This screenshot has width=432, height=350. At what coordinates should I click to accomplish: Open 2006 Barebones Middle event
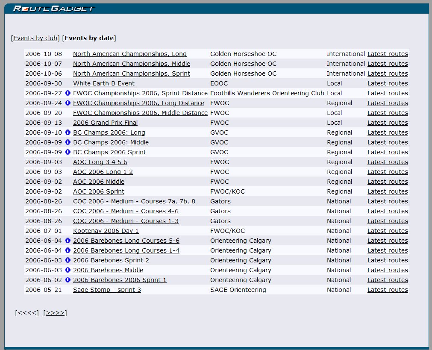click(x=108, y=270)
